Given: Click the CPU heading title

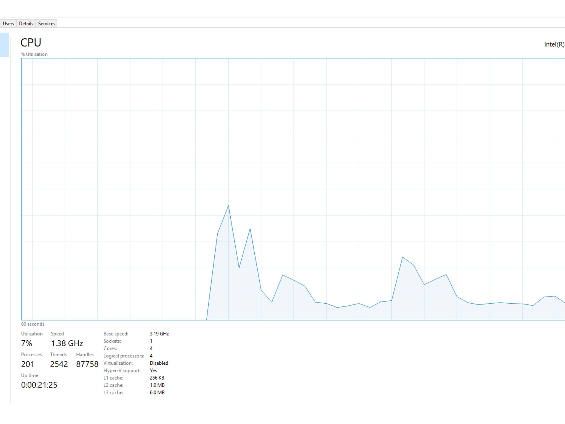Looking at the screenshot, I should coord(31,43).
